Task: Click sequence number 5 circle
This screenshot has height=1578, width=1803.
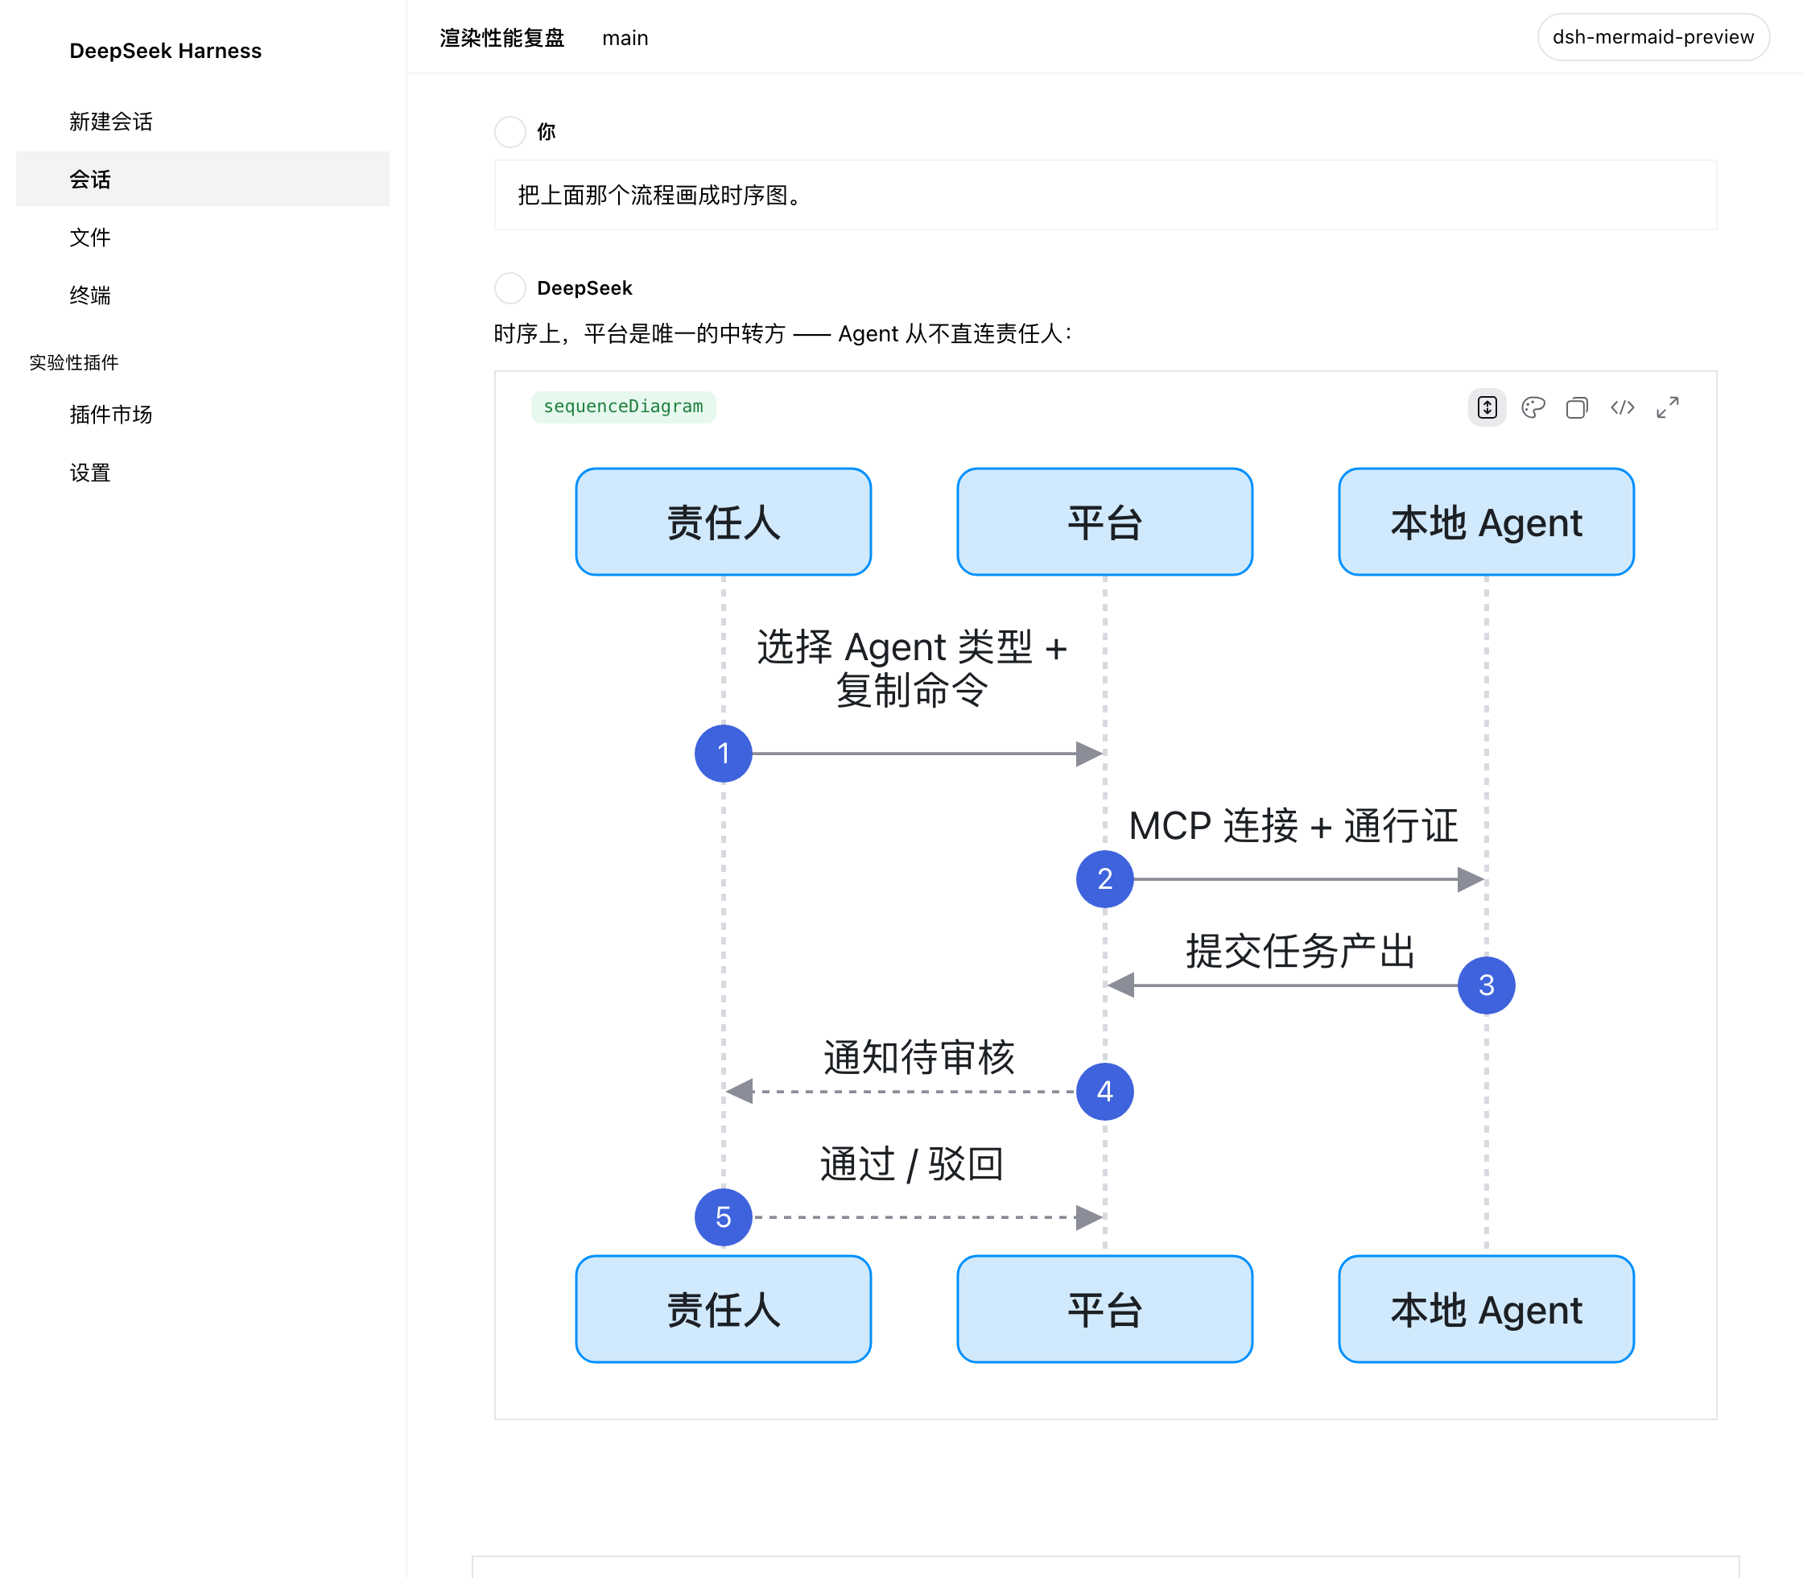Action: pos(723,1217)
